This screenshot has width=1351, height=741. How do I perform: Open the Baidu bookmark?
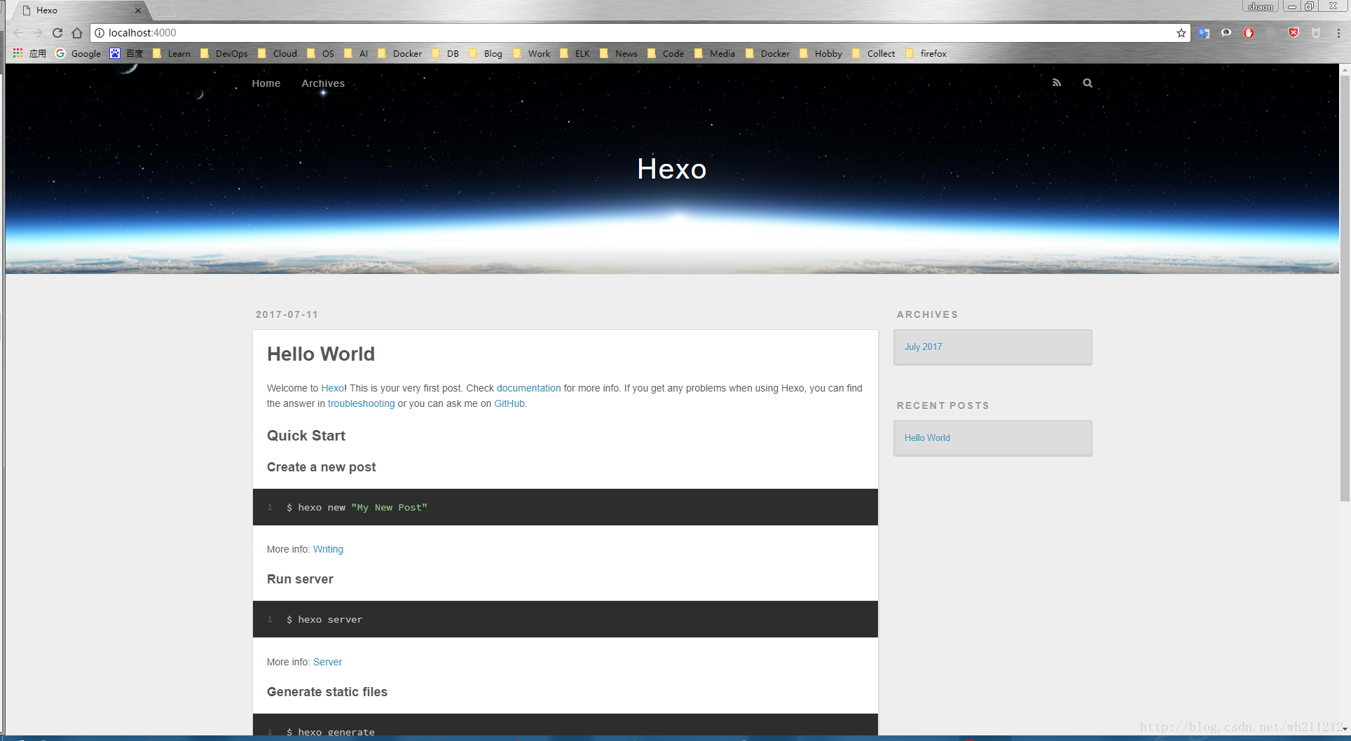point(126,53)
